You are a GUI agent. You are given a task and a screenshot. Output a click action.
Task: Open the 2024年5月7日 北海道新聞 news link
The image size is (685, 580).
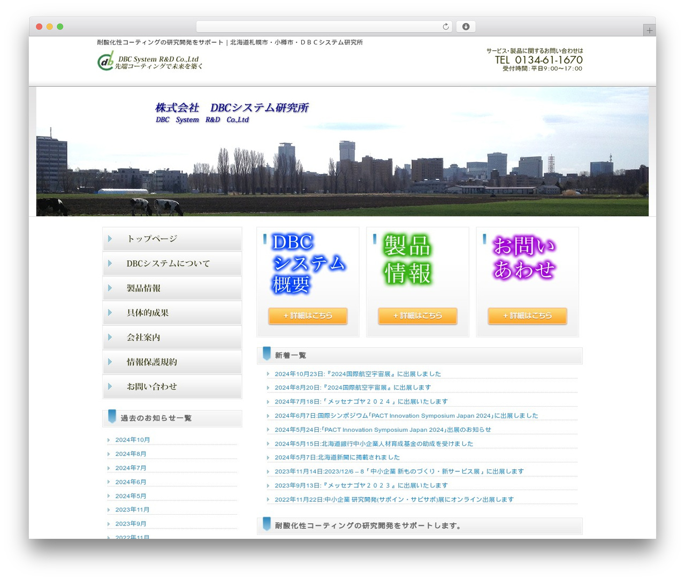coord(337,457)
